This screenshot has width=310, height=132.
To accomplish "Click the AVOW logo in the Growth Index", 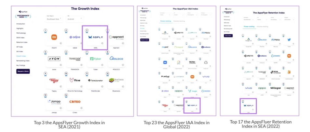I will [54, 59].
